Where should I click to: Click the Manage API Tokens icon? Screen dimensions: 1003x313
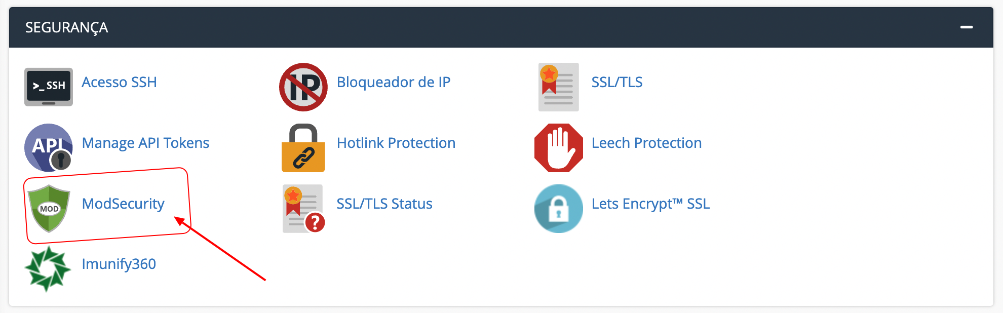coord(49,147)
